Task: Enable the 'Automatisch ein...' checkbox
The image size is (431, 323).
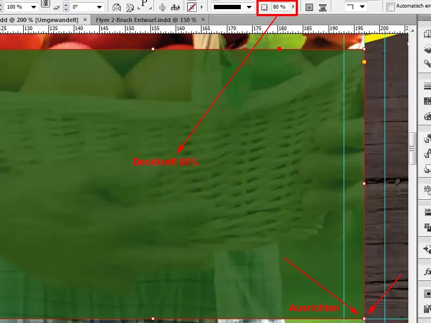Action: point(390,7)
